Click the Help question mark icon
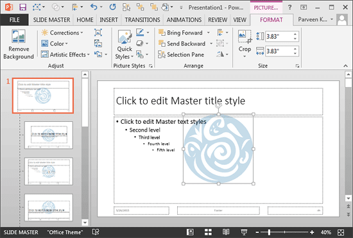This screenshot has width=353, height=238. click(x=289, y=8)
